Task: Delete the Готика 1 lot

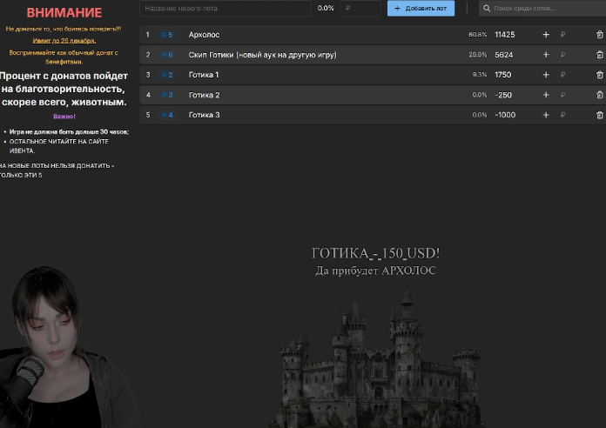Action: [599, 75]
